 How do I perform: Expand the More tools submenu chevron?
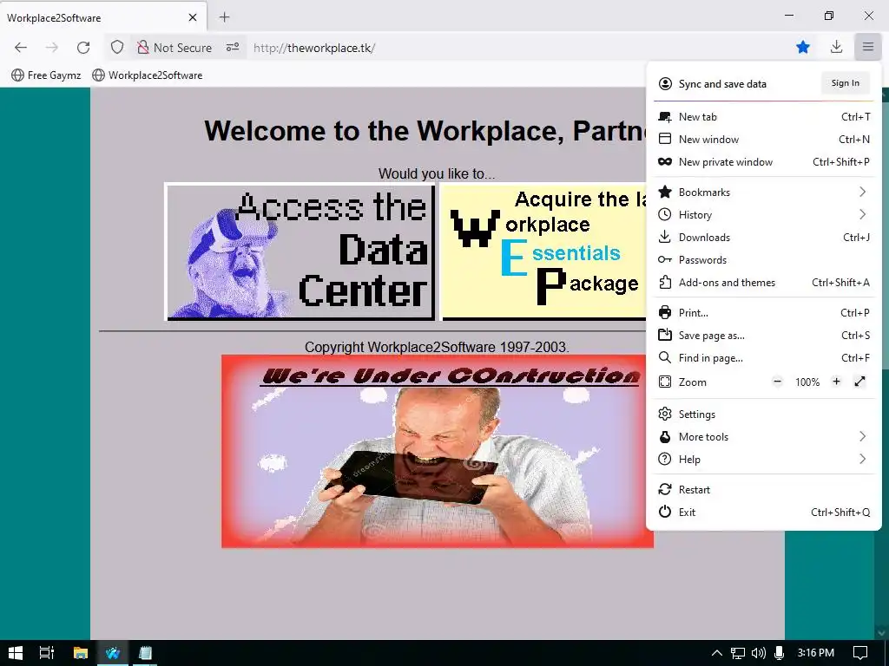[x=862, y=437]
